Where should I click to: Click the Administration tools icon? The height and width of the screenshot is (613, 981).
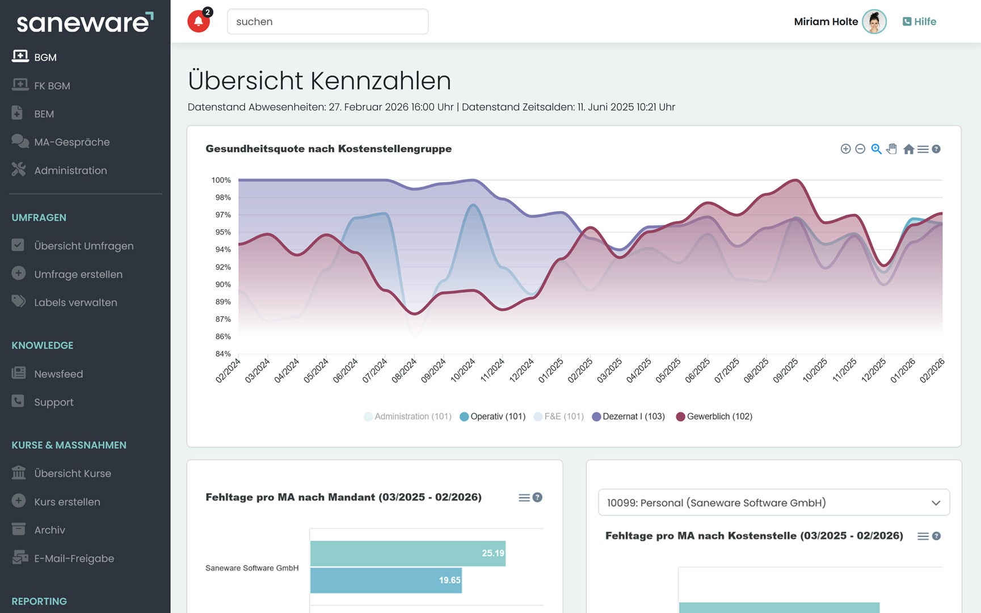pos(19,169)
